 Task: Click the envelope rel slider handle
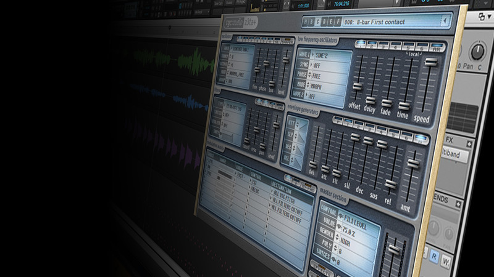click(x=391, y=184)
